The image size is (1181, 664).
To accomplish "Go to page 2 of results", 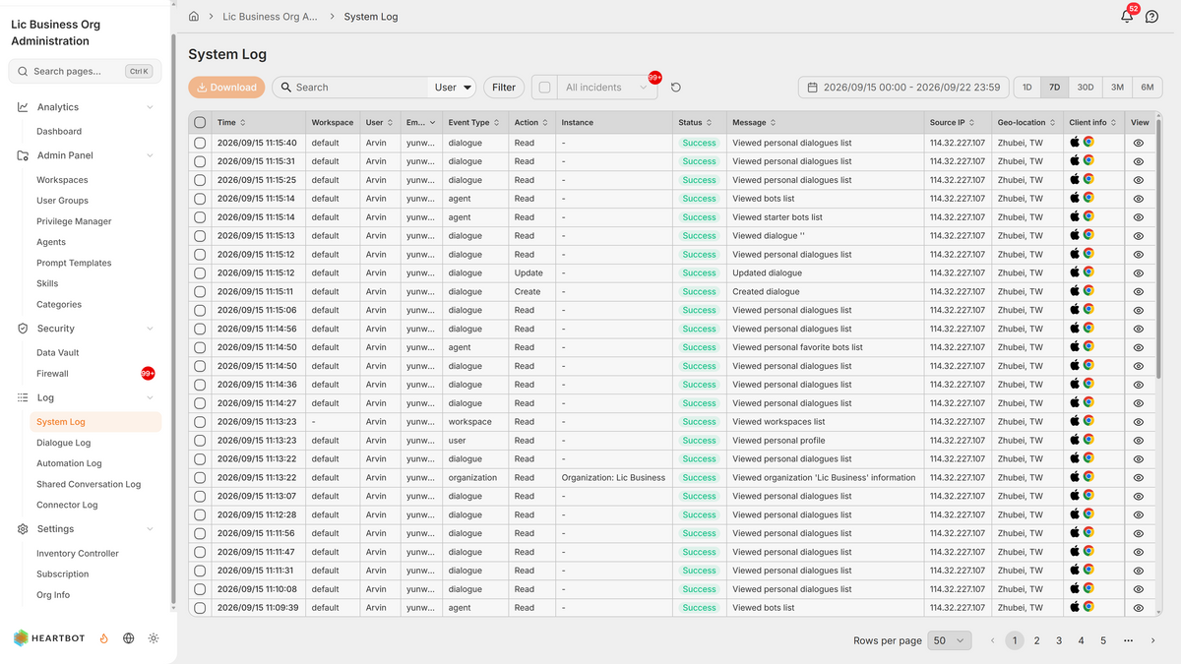I will click(x=1037, y=640).
